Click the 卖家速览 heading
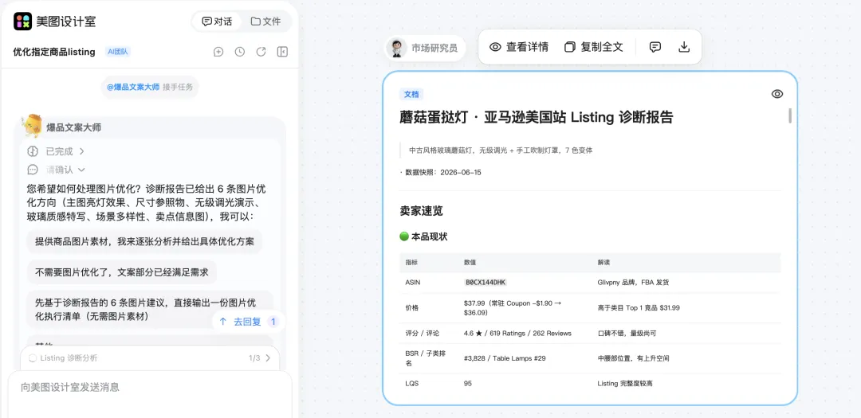 [x=421, y=211]
